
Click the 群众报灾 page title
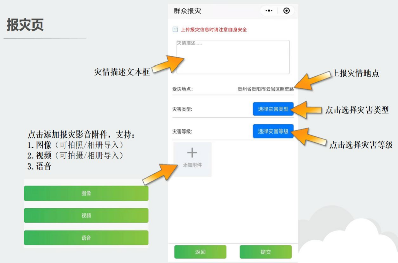(187, 11)
